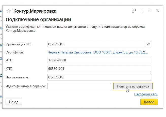This screenshot has height=117, width=166.
Task: Open the Черных Наталья Викторовна certificate link
Action: pyautogui.click(x=98, y=52)
